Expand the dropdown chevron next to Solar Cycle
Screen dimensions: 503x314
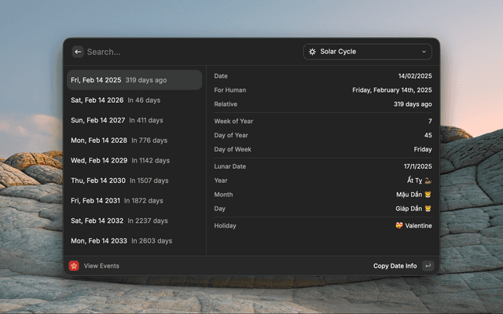pos(424,52)
